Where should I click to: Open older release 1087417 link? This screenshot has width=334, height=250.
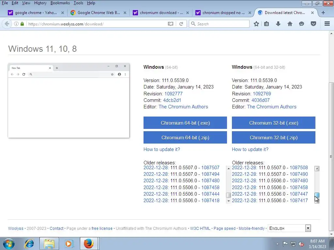click(x=299, y=200)
